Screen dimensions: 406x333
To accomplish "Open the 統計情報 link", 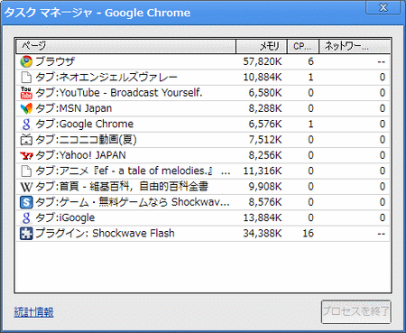I will click(33, 312).
